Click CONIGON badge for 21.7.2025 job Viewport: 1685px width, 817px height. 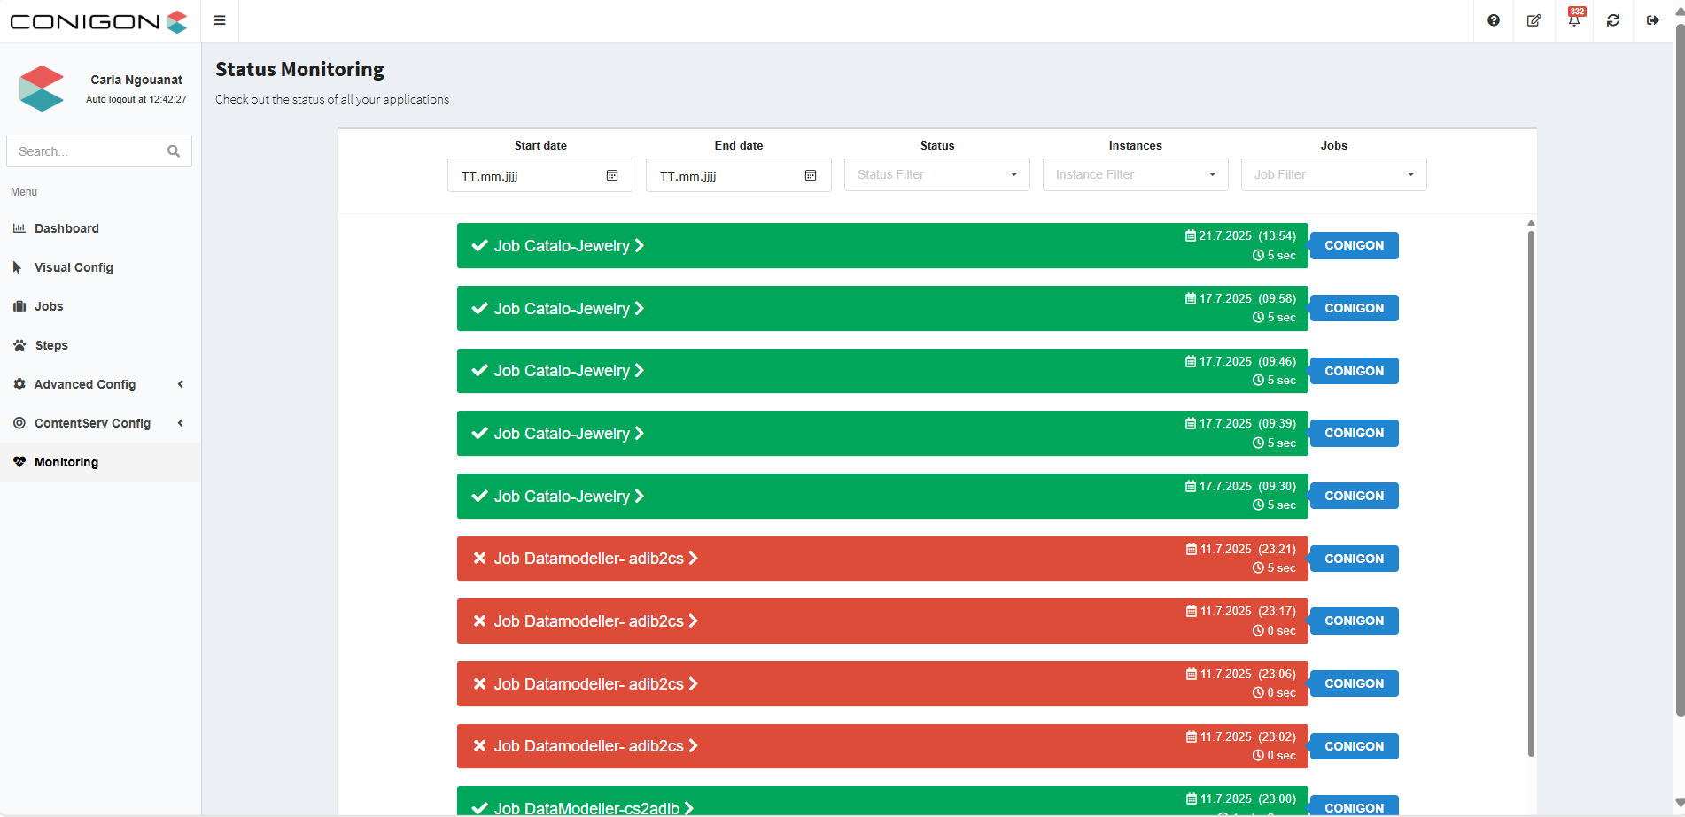(1354, 245)
